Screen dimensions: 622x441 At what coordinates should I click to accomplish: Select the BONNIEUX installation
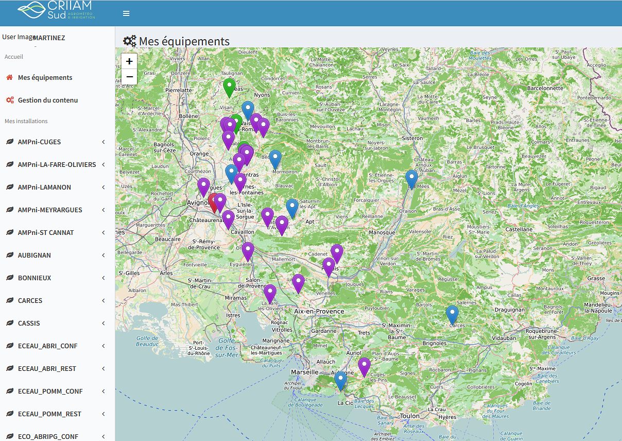coord(34,278)
